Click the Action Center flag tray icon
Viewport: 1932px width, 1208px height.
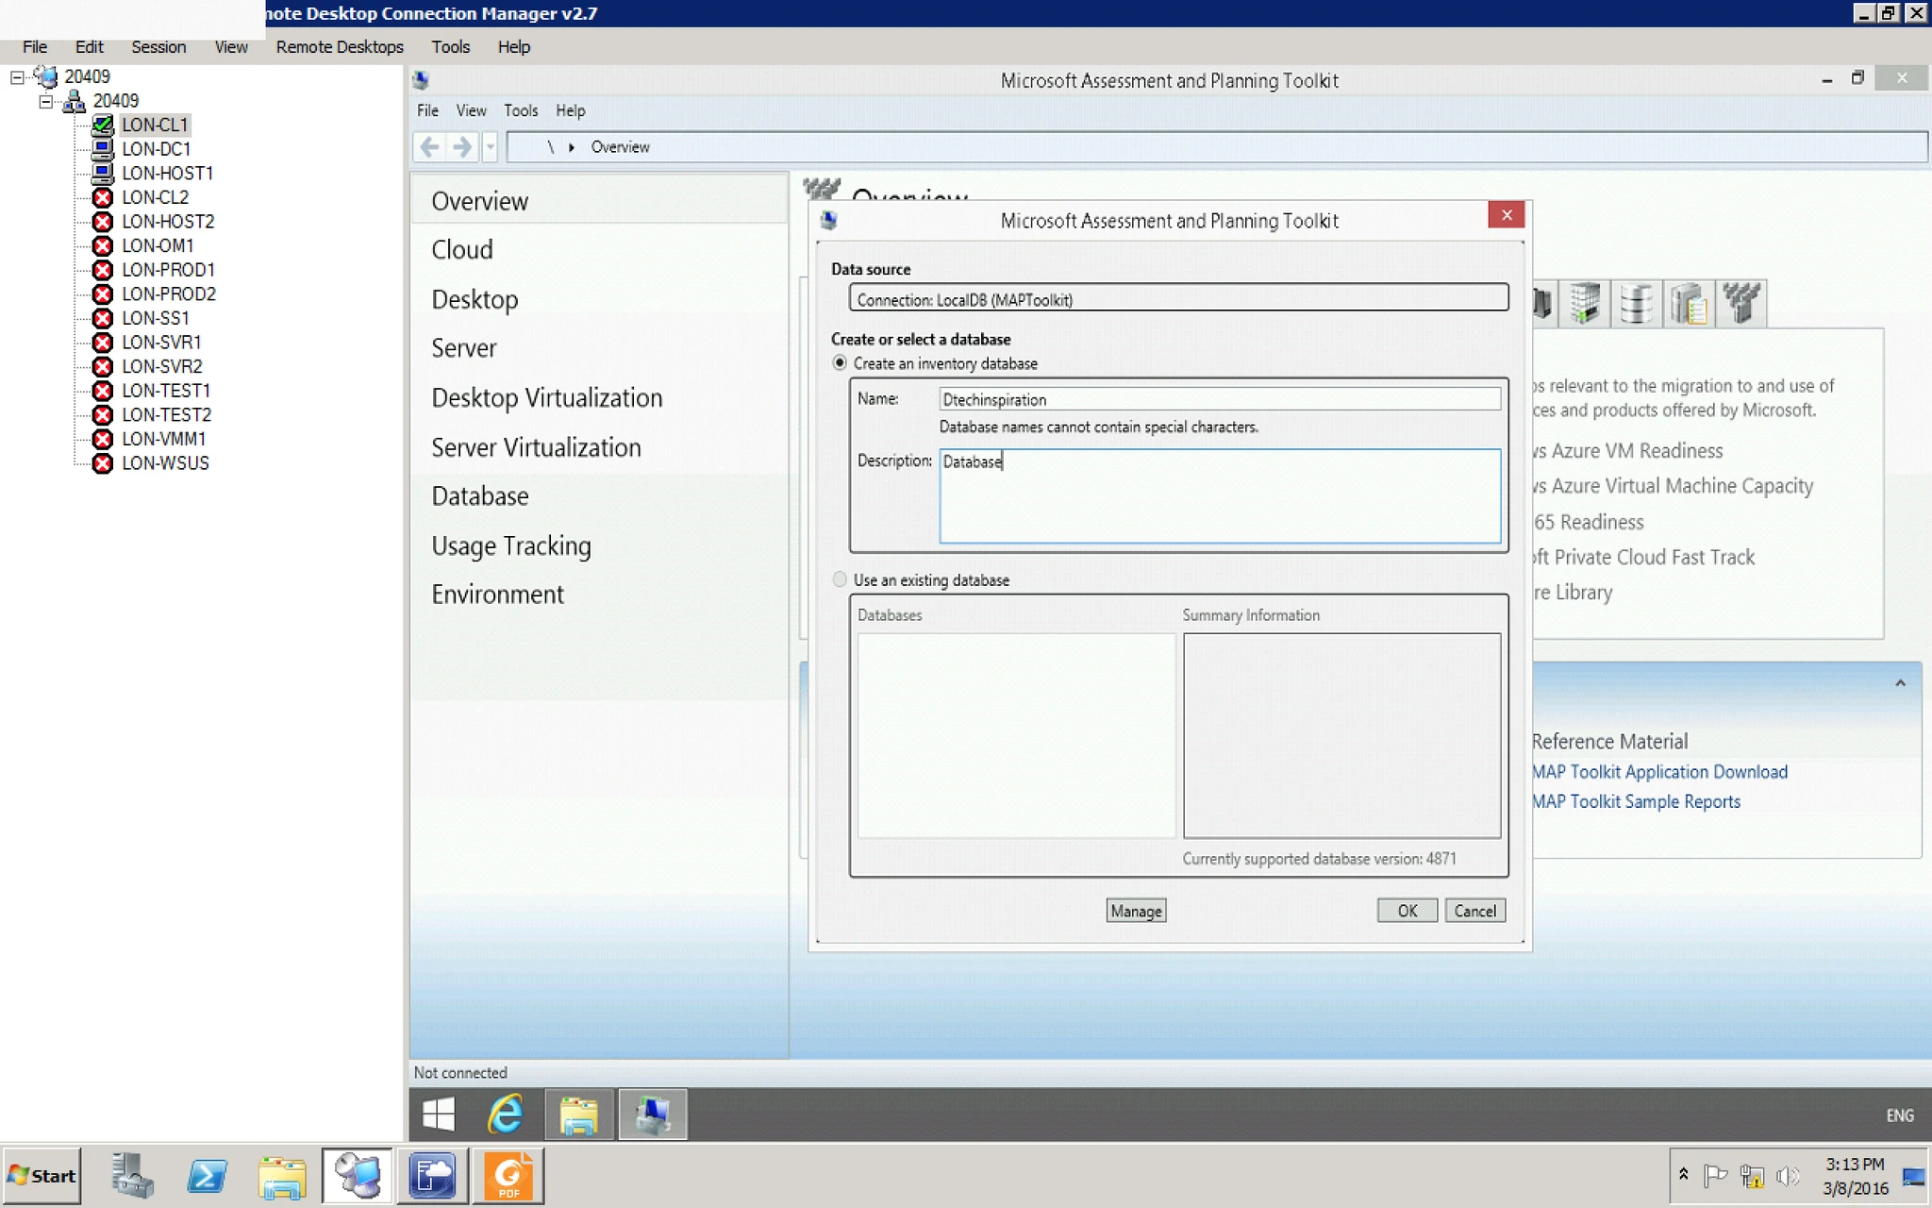1715,1176
